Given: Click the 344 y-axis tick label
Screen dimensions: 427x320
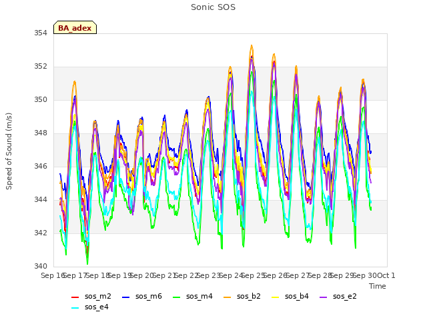Looking at the screenshot, I should 41,200.
